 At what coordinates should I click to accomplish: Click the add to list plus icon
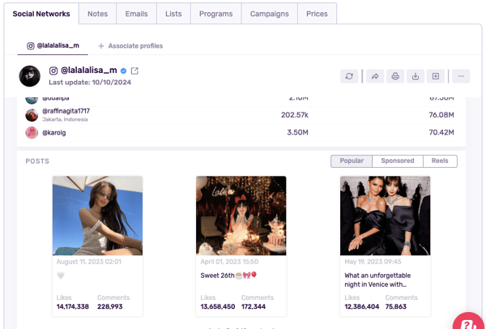click(436, 76)
